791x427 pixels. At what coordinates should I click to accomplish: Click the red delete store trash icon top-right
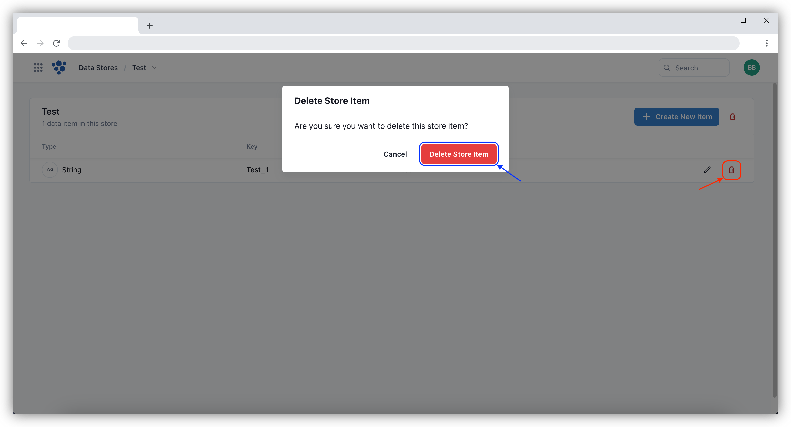pyautogui.click(x=733, y=116)
